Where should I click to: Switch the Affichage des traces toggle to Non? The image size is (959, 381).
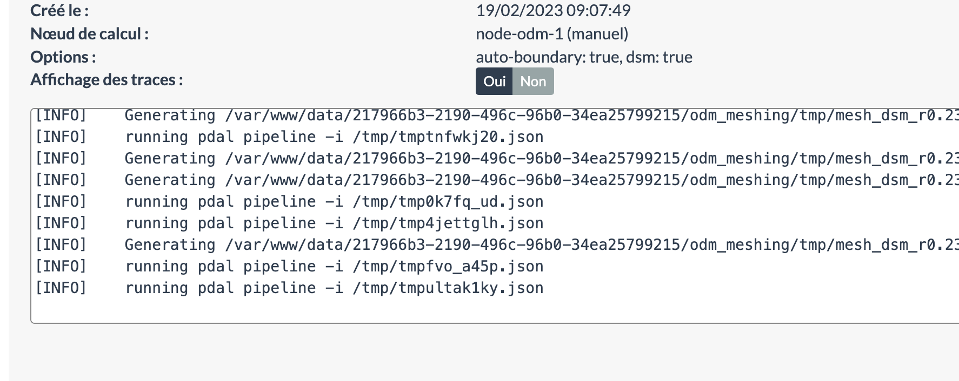pyautogui.click(x=532, y=81)
